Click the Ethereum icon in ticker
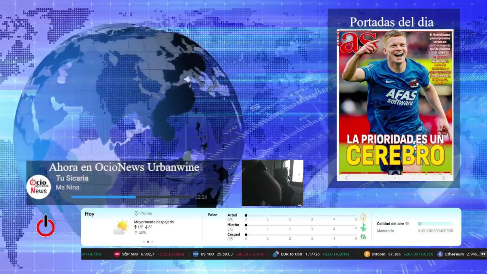Viewport: 487px width, 274px height. tap(440, 254)
